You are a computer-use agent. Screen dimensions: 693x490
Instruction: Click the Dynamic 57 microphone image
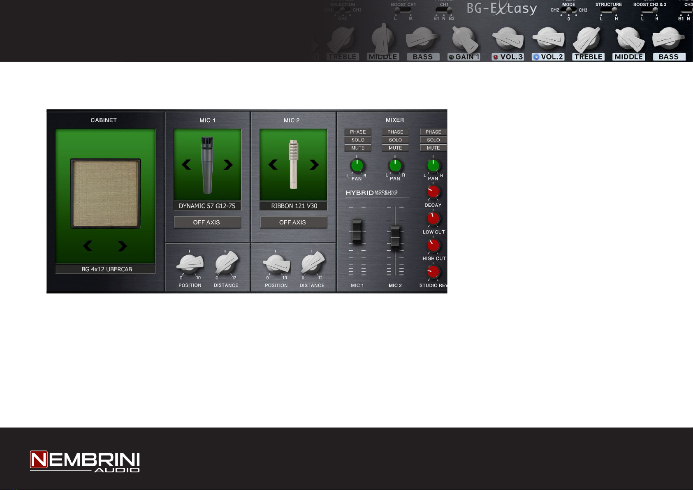(207, 165)
